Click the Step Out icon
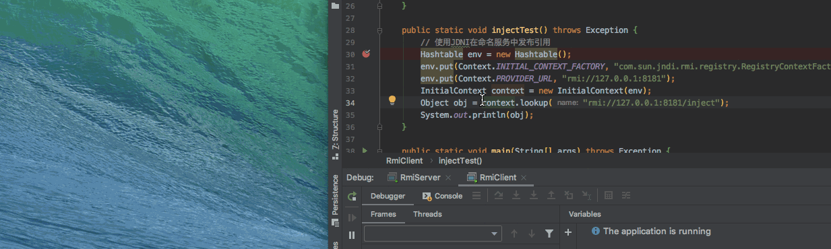 pos(551,196)
